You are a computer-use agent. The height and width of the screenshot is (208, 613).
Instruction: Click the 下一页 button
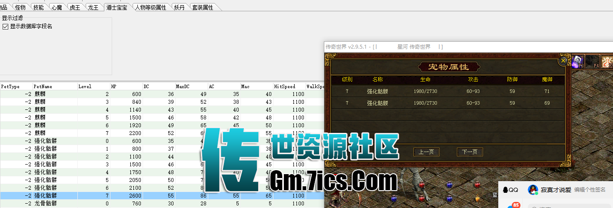pyautogui.click(x=470, y=152)
